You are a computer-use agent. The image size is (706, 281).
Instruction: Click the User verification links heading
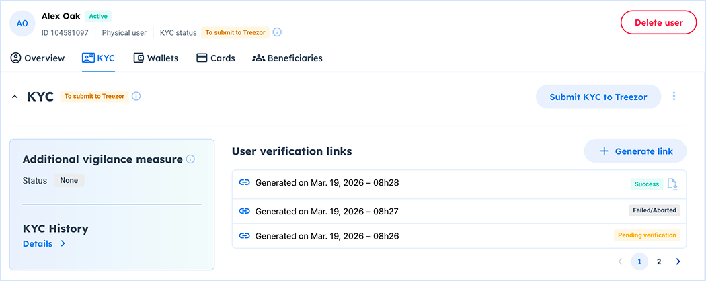(x=292, y=151)
